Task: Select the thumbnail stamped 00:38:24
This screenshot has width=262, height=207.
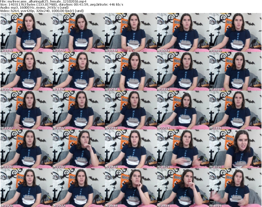Action: (183, 188)
